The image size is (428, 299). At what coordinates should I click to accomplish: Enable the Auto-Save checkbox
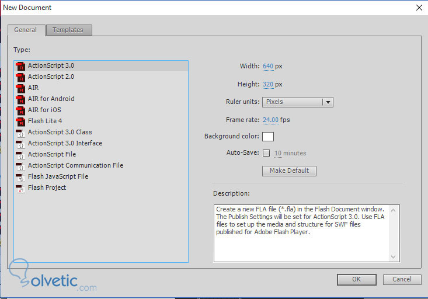266,153
